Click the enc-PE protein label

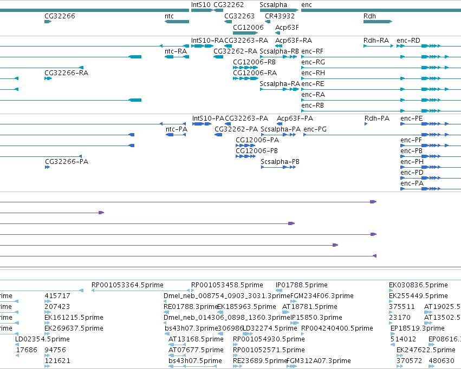412,118
